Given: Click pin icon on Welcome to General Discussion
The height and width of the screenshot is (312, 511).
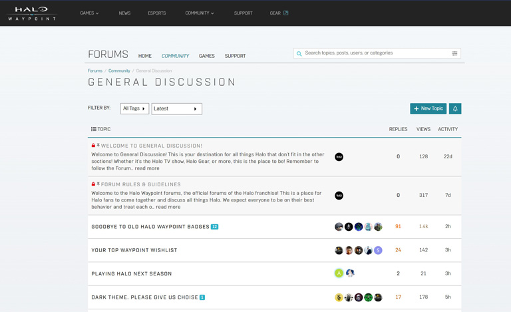Looking at the screenshot, I should [x=98, y=145].
